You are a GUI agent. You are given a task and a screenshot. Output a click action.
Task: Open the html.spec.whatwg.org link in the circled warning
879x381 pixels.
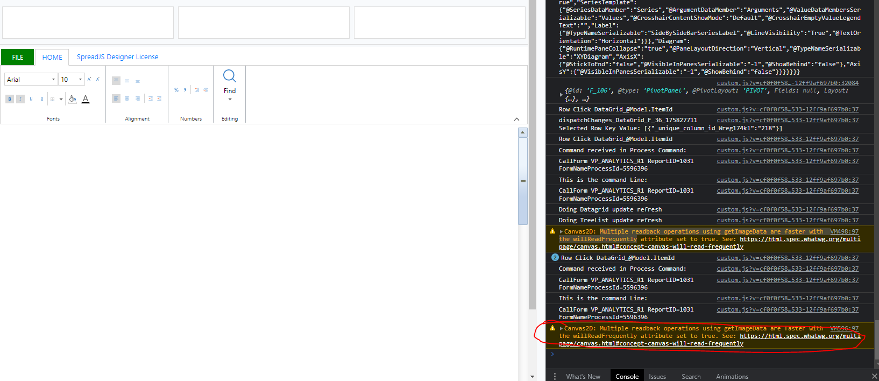(799, 336)
